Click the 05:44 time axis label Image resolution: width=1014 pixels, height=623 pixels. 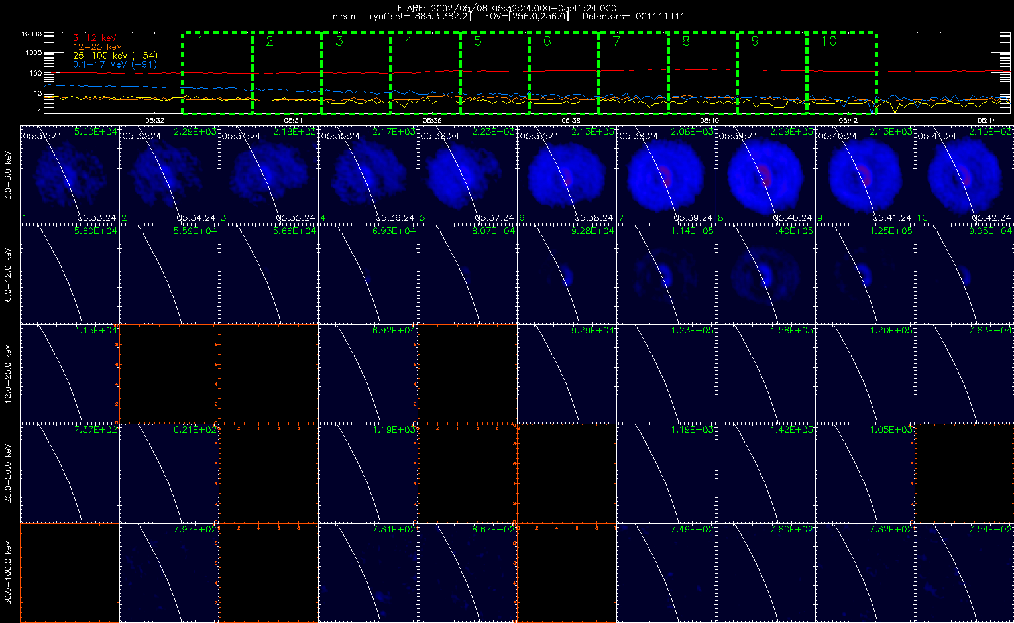[987, 120]
